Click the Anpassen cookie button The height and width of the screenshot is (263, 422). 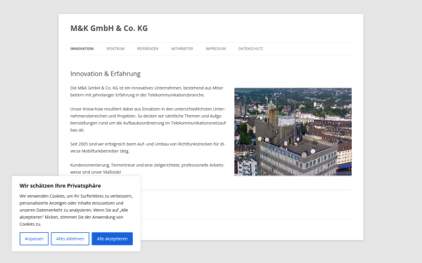tap(34, 238)
